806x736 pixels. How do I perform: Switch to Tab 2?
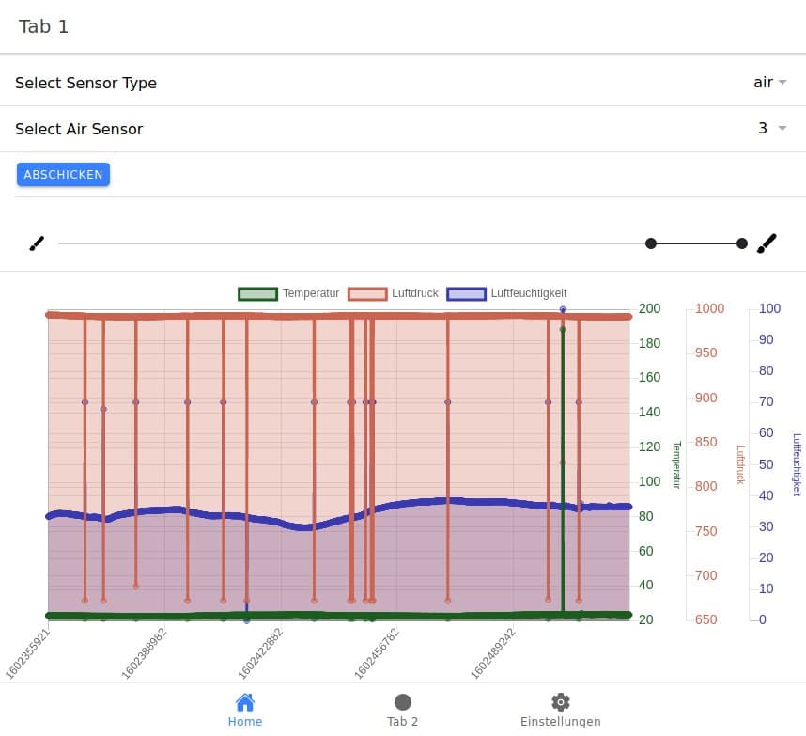point(402,710)
